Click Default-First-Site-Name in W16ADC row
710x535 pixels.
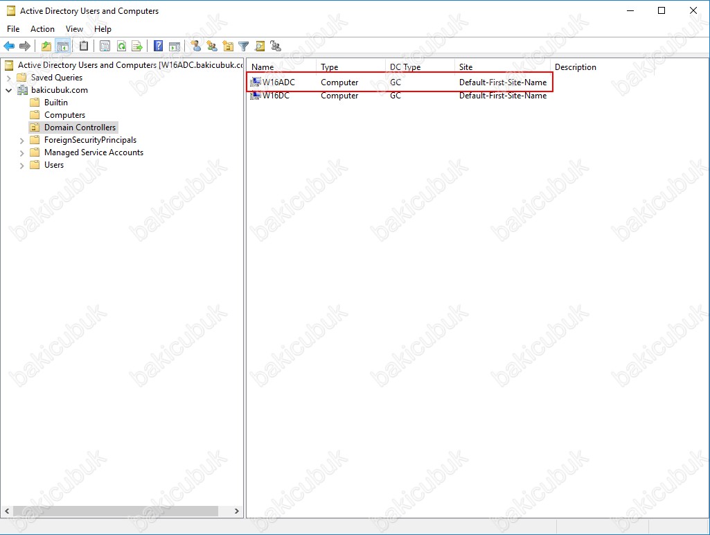(503, 82)
